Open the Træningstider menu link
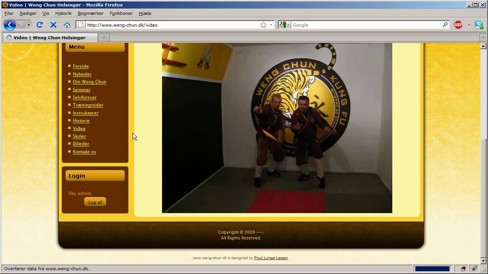The height and width of the screenshot is (274, 488). pos(88,105)
